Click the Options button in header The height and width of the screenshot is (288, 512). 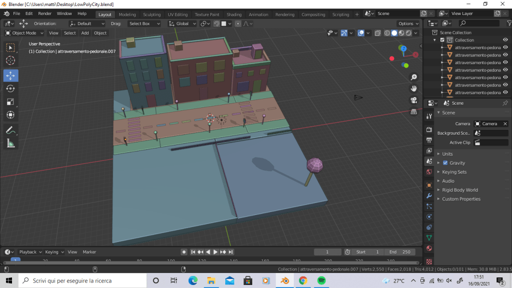(x=408, y=24)
